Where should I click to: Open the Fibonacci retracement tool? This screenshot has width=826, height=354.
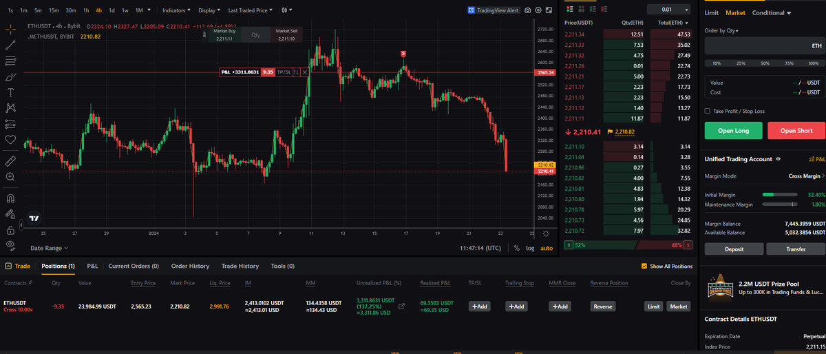point(10,61)
